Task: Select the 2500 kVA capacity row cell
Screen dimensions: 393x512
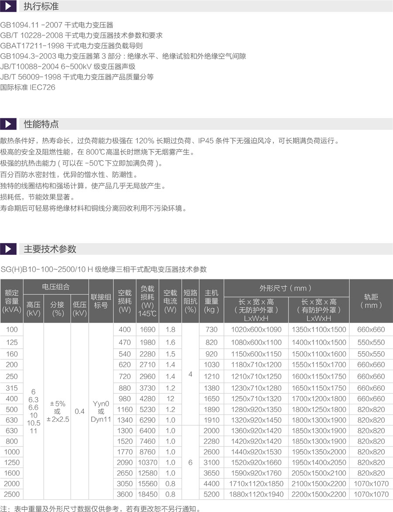Action: 12,494
